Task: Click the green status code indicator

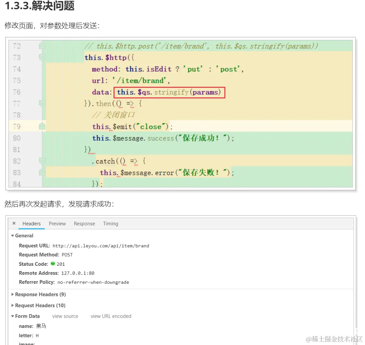Action: pyautogui.click(x=53, y=264)
